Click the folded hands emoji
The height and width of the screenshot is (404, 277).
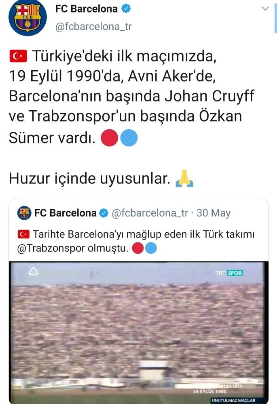coord(184,178)
